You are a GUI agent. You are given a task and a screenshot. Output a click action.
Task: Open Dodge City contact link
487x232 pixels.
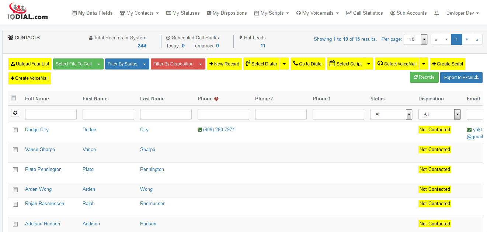(x=37, y=130)
